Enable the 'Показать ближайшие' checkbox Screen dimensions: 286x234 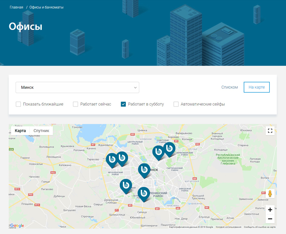(18, 104)
